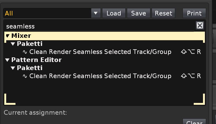Viewport: 216px width, 124px height.
Task: Collapse the Pattern Editor section triangle
Action: pos(8,60)
